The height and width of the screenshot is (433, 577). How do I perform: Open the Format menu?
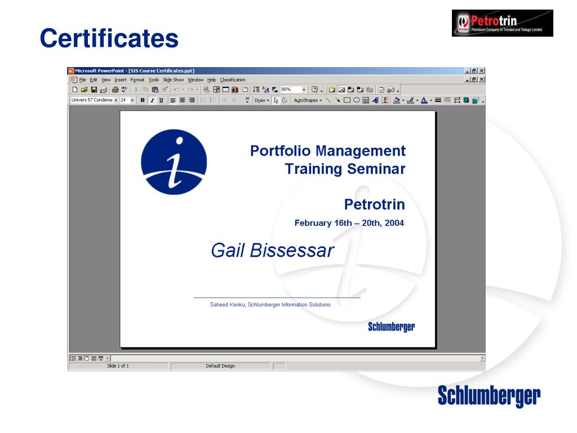(x=137, y=80)
